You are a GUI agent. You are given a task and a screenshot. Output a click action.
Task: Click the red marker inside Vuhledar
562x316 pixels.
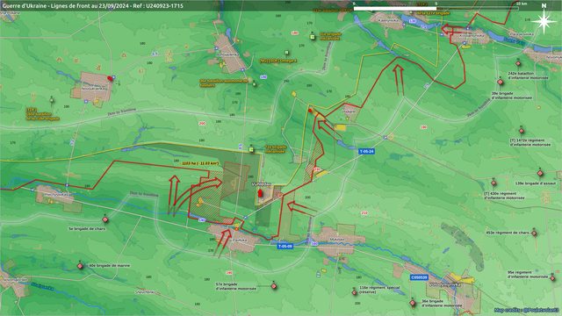[x=260, y=193]
